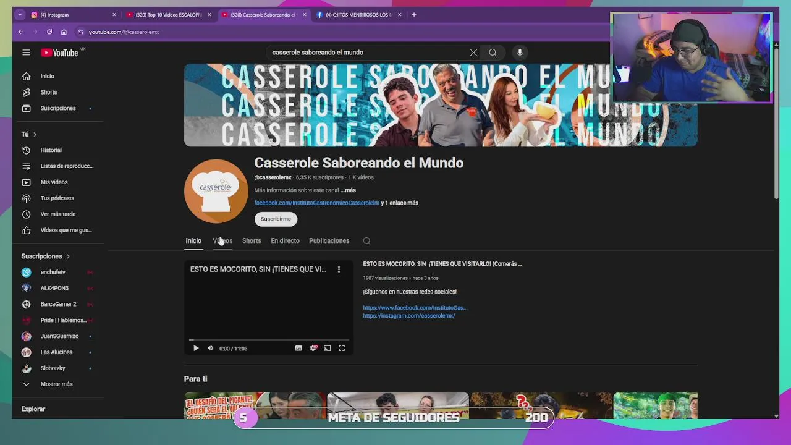Open a new browser tab
This screenshot has height=445, width=791.
coord(414,15)
